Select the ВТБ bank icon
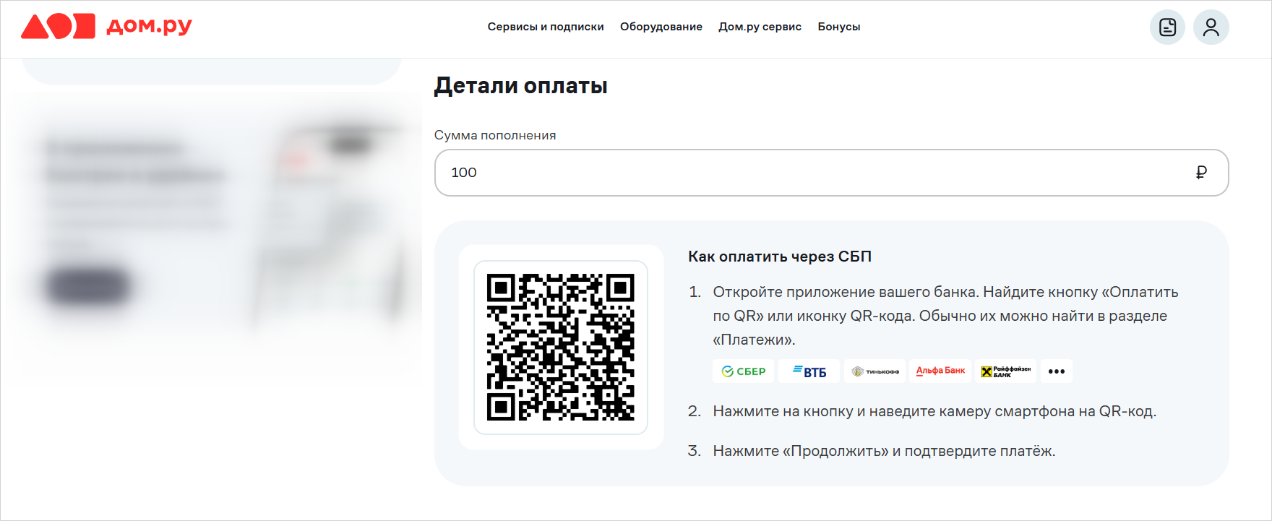This screenshot has width=1272, height=521. click(809, 371)
